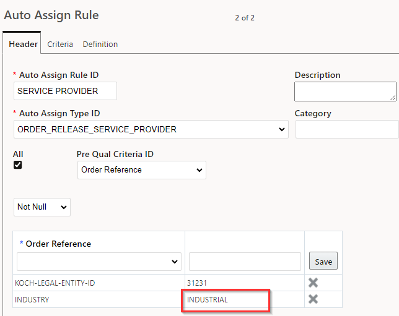Select the Header tab
Image resolution: width=399 pixels, height=316 pixels.
coord(23,44)
